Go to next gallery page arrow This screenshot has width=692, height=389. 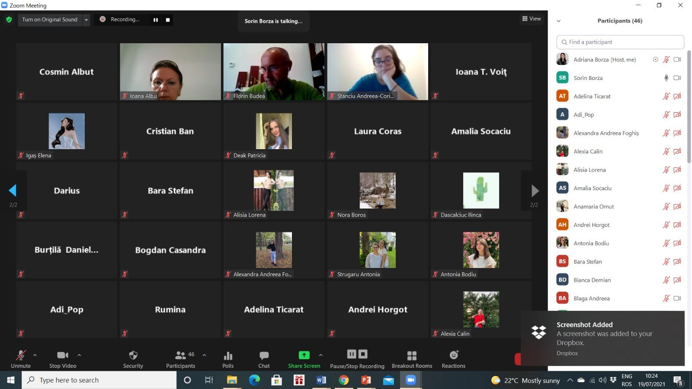click(x=535, y=191)
